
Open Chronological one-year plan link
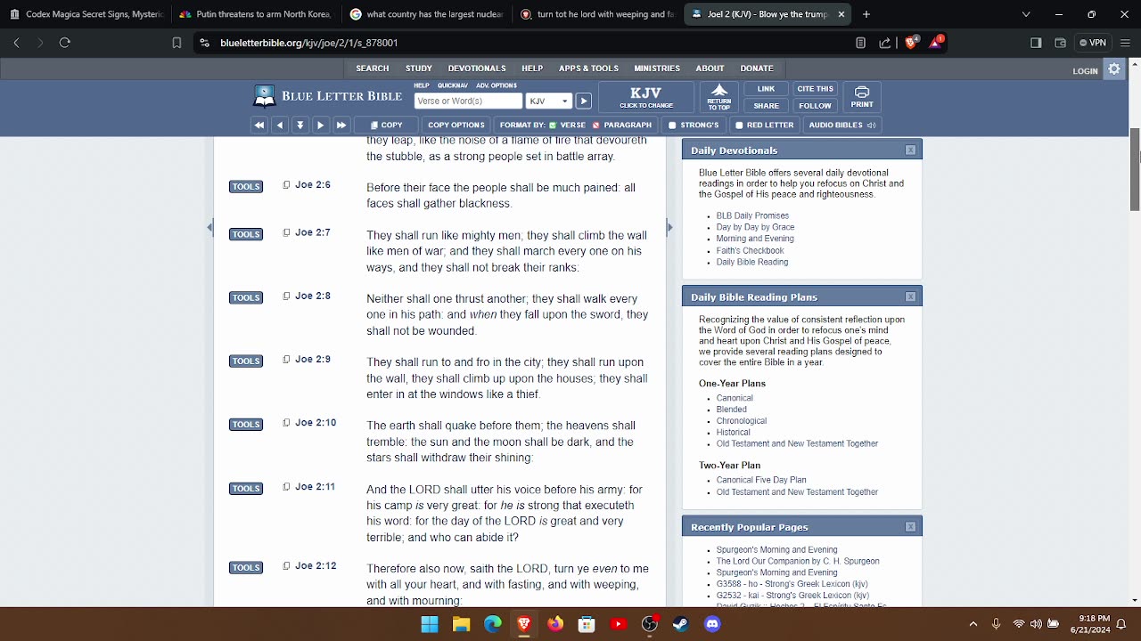click(742, 421)
